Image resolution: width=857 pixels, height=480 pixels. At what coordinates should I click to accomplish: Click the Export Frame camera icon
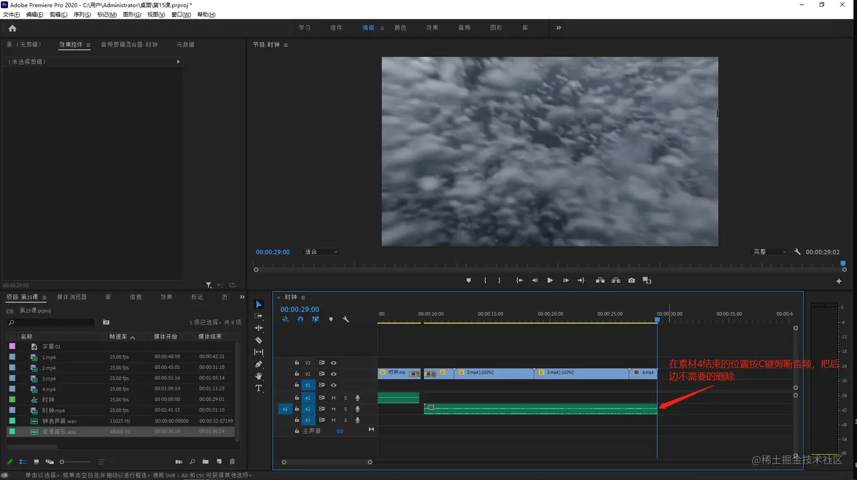[x=631, y=281]
